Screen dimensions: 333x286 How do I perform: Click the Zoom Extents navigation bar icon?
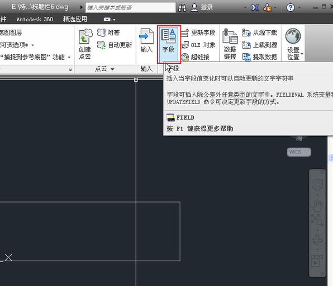(317, 220)
